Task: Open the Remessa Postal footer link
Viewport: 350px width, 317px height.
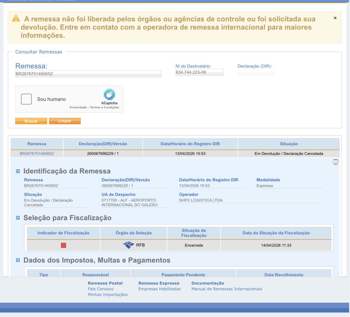Action: (x=105, y=283)
